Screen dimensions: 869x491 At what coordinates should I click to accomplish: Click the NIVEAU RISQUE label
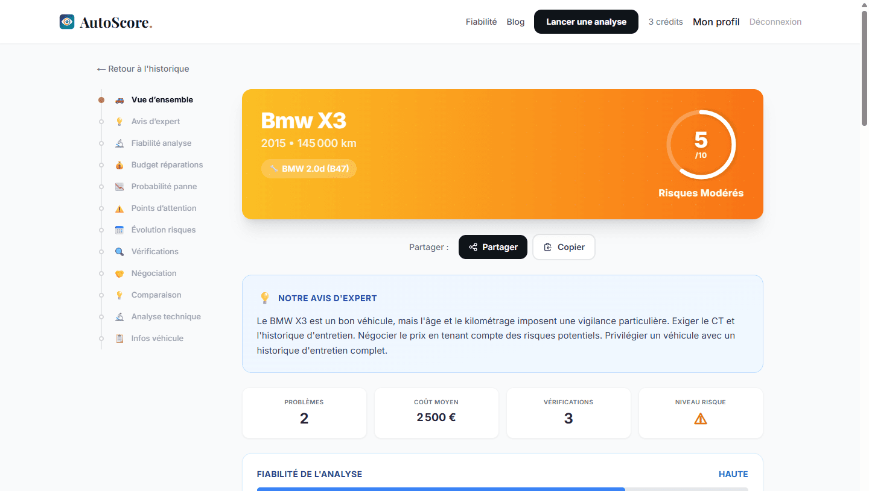coord(701,402)
